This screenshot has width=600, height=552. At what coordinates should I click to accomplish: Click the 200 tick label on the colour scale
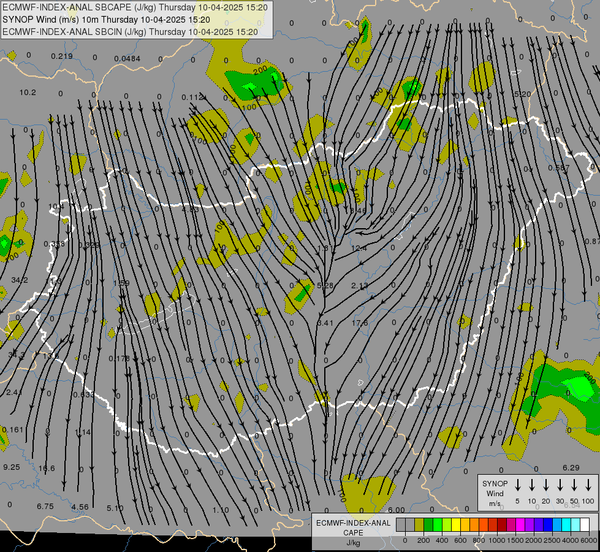(x=423, y=540)
